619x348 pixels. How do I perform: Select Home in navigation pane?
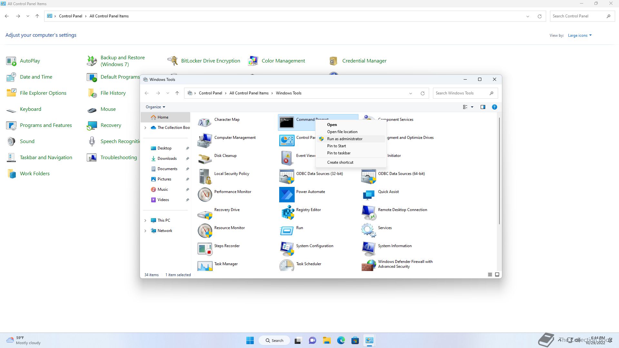165,117
